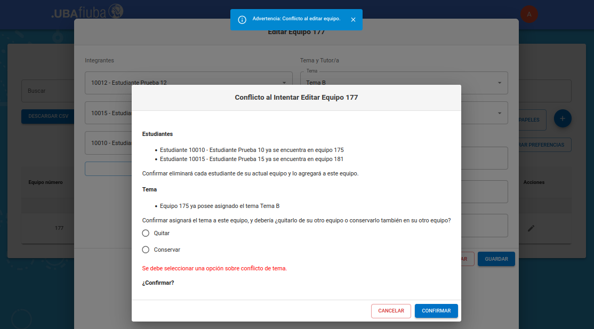
Task: Focus the 'Buscar' search field
Action: point(48,91)
